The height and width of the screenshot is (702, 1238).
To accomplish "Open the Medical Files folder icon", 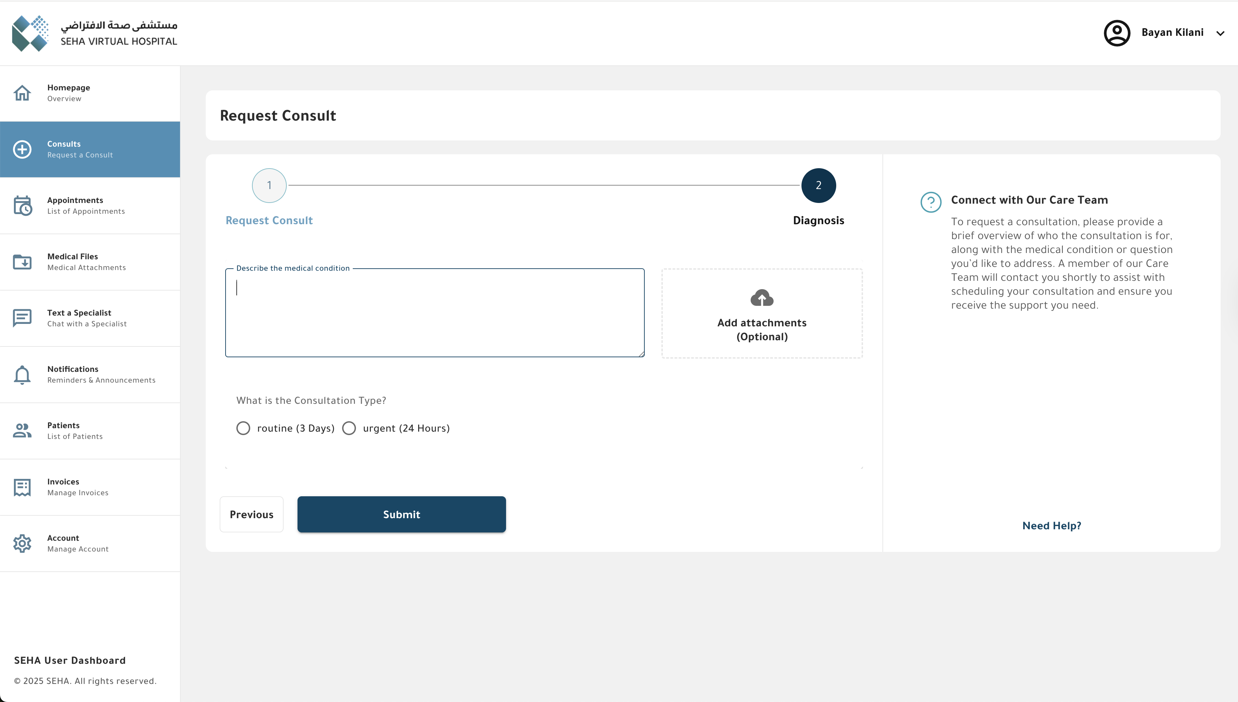I will pos(22,262).
